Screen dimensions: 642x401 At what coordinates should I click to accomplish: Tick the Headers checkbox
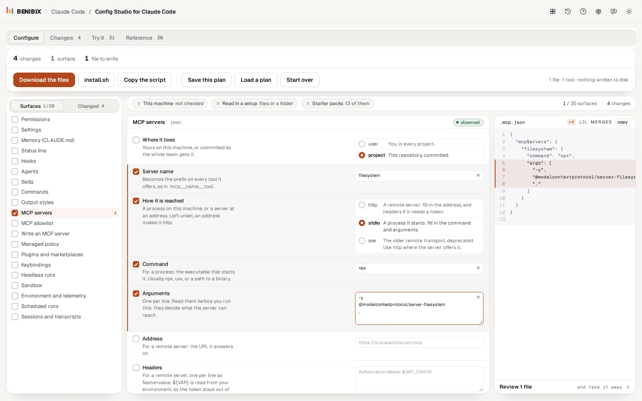(x=136, y=368)
